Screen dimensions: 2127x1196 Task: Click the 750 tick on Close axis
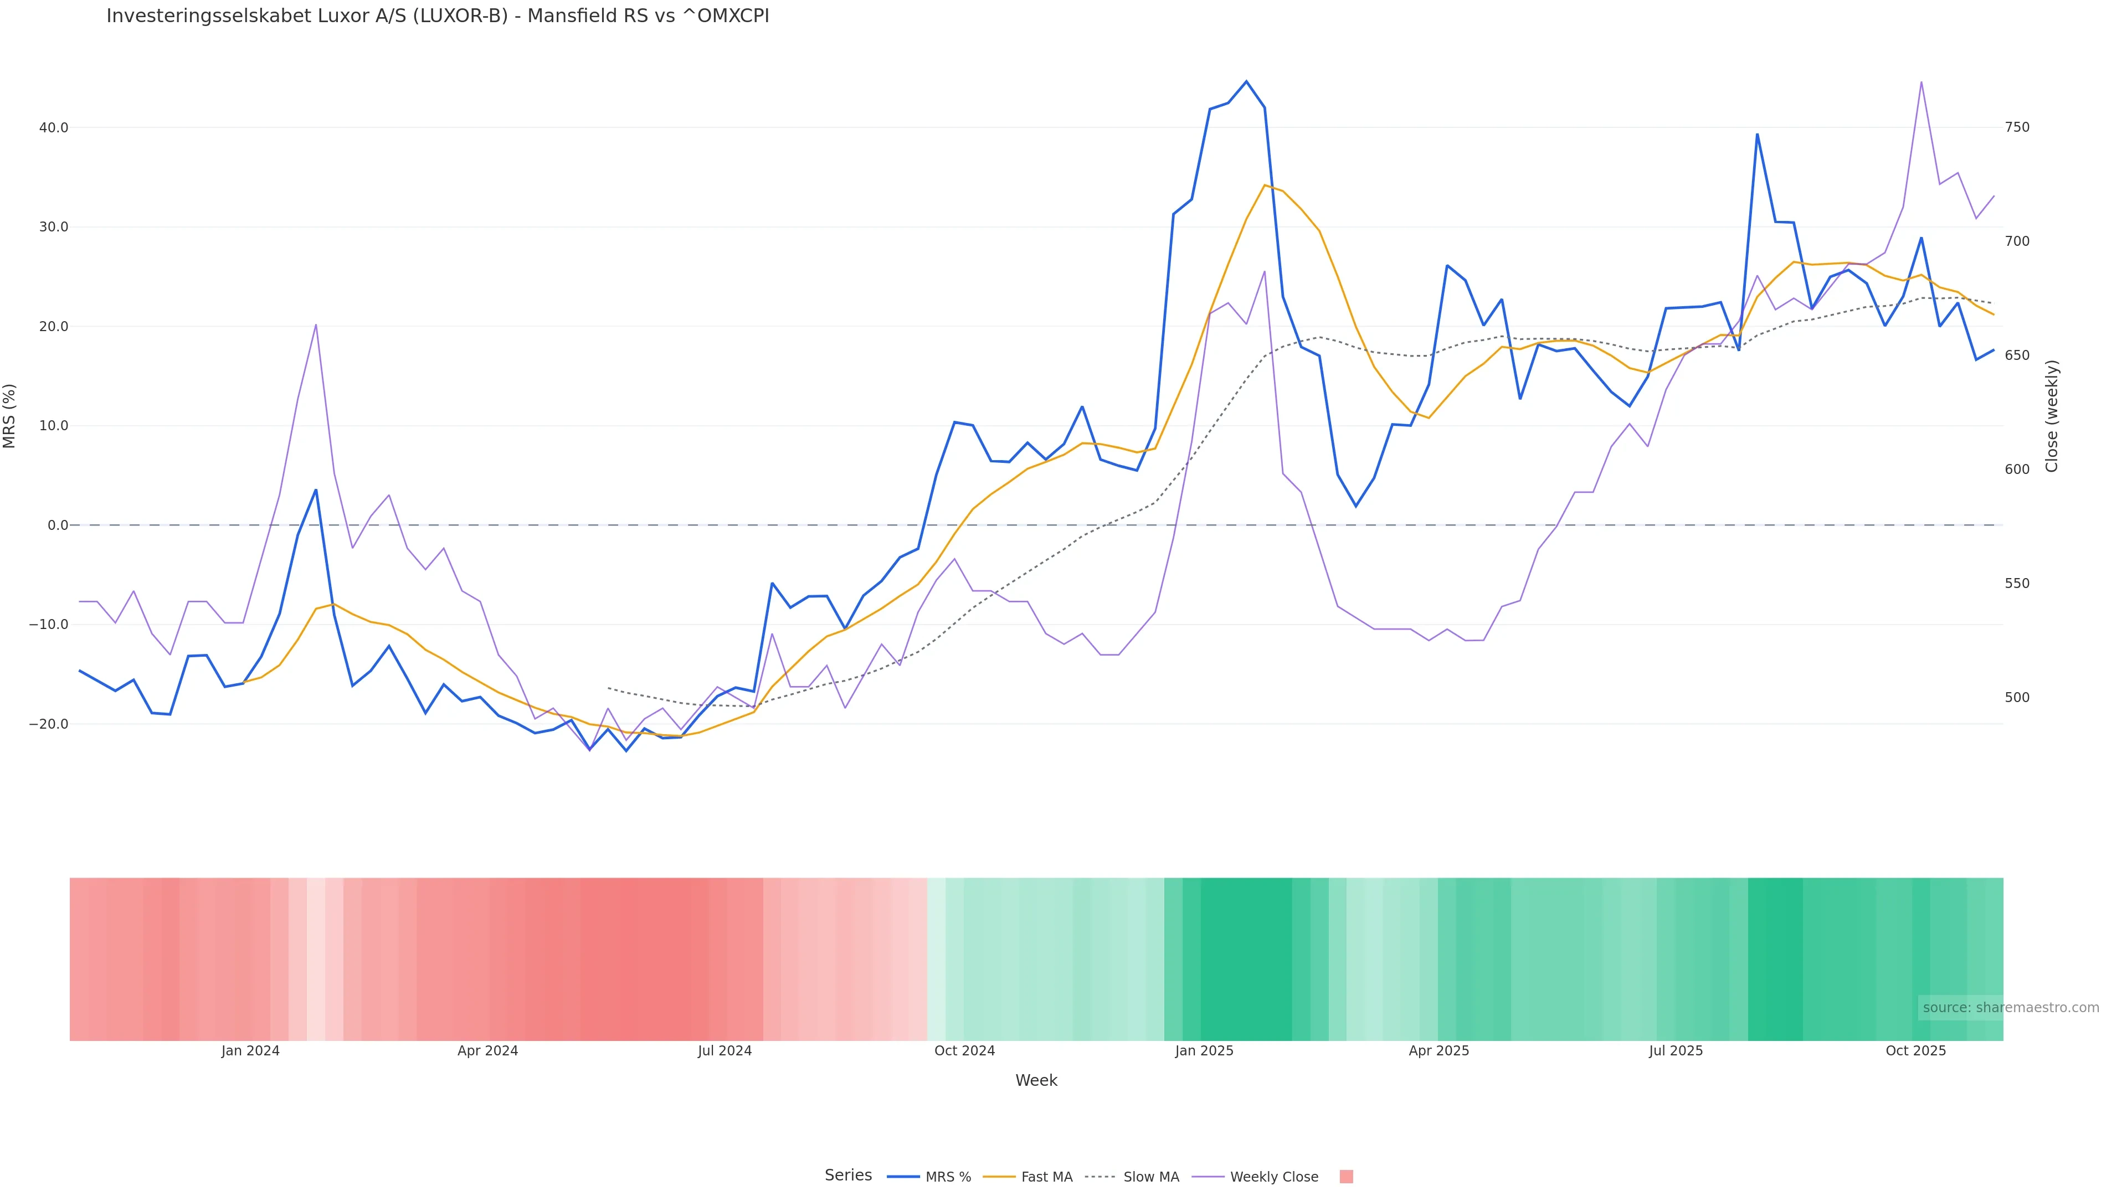point(2016,127)
